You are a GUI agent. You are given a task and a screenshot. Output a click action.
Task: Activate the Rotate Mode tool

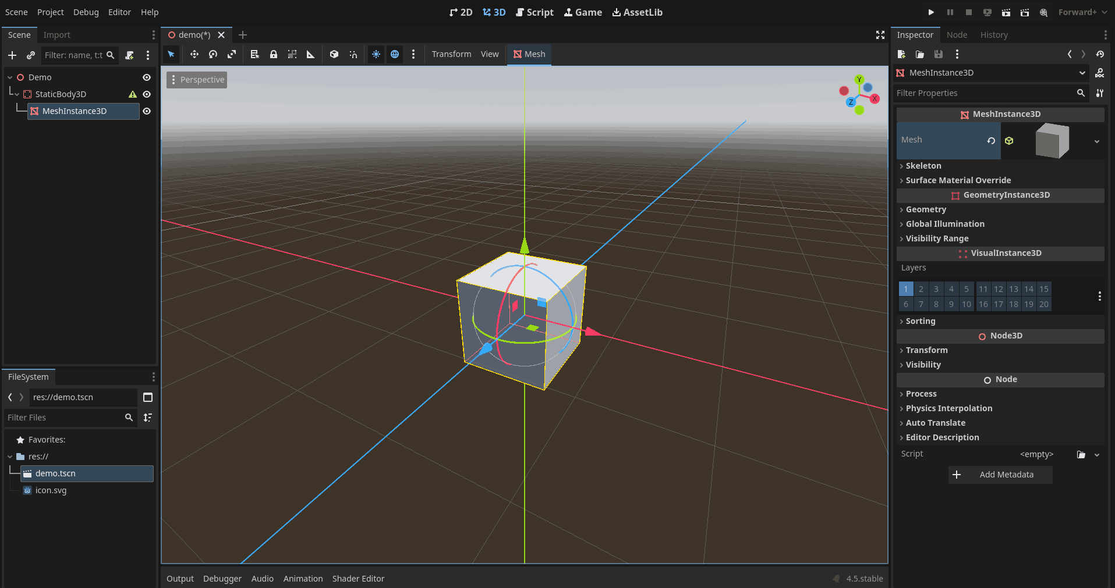(x=213, y=54)
